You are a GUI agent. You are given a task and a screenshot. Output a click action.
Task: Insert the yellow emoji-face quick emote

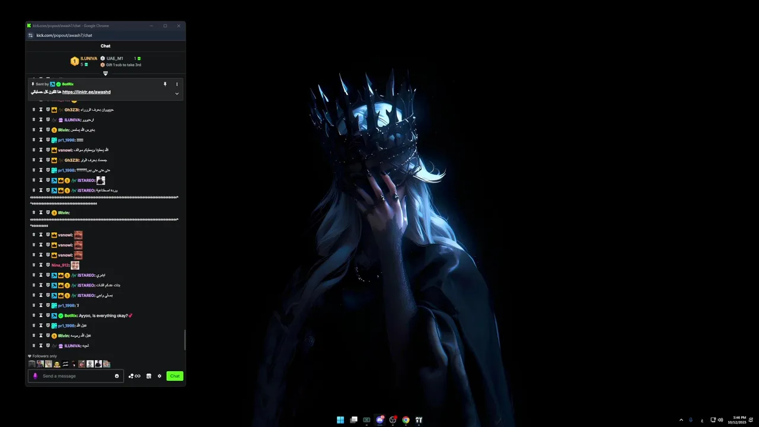tap(57, 364)
